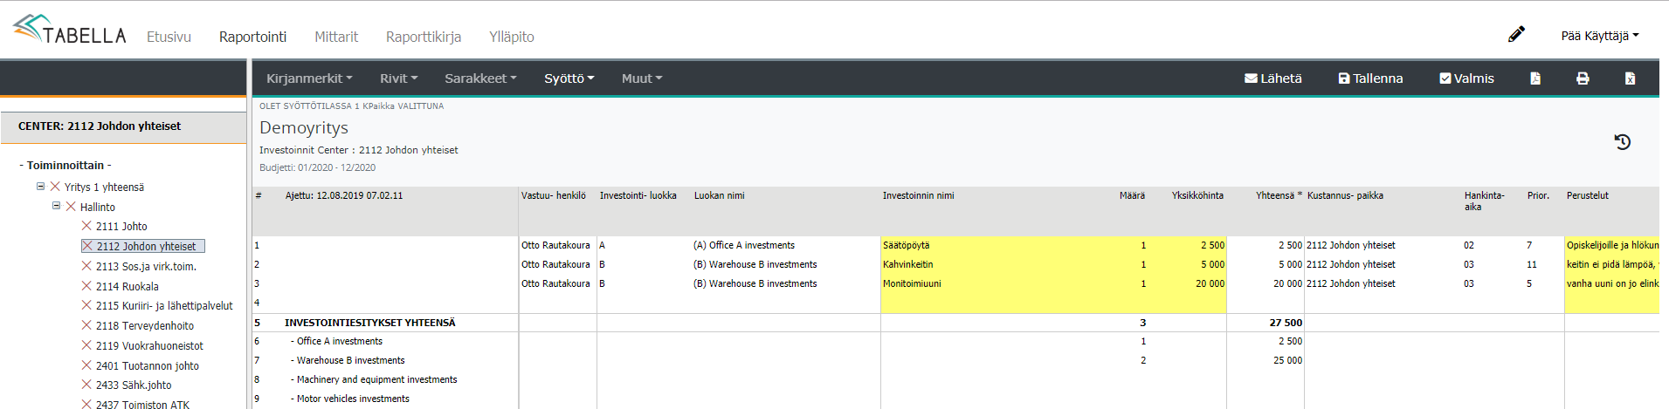The width and height of the screenshot is (1669, 409).
Task: Collapse the Yritys 1 yhteensä node
Action: (x=40, y=187)
